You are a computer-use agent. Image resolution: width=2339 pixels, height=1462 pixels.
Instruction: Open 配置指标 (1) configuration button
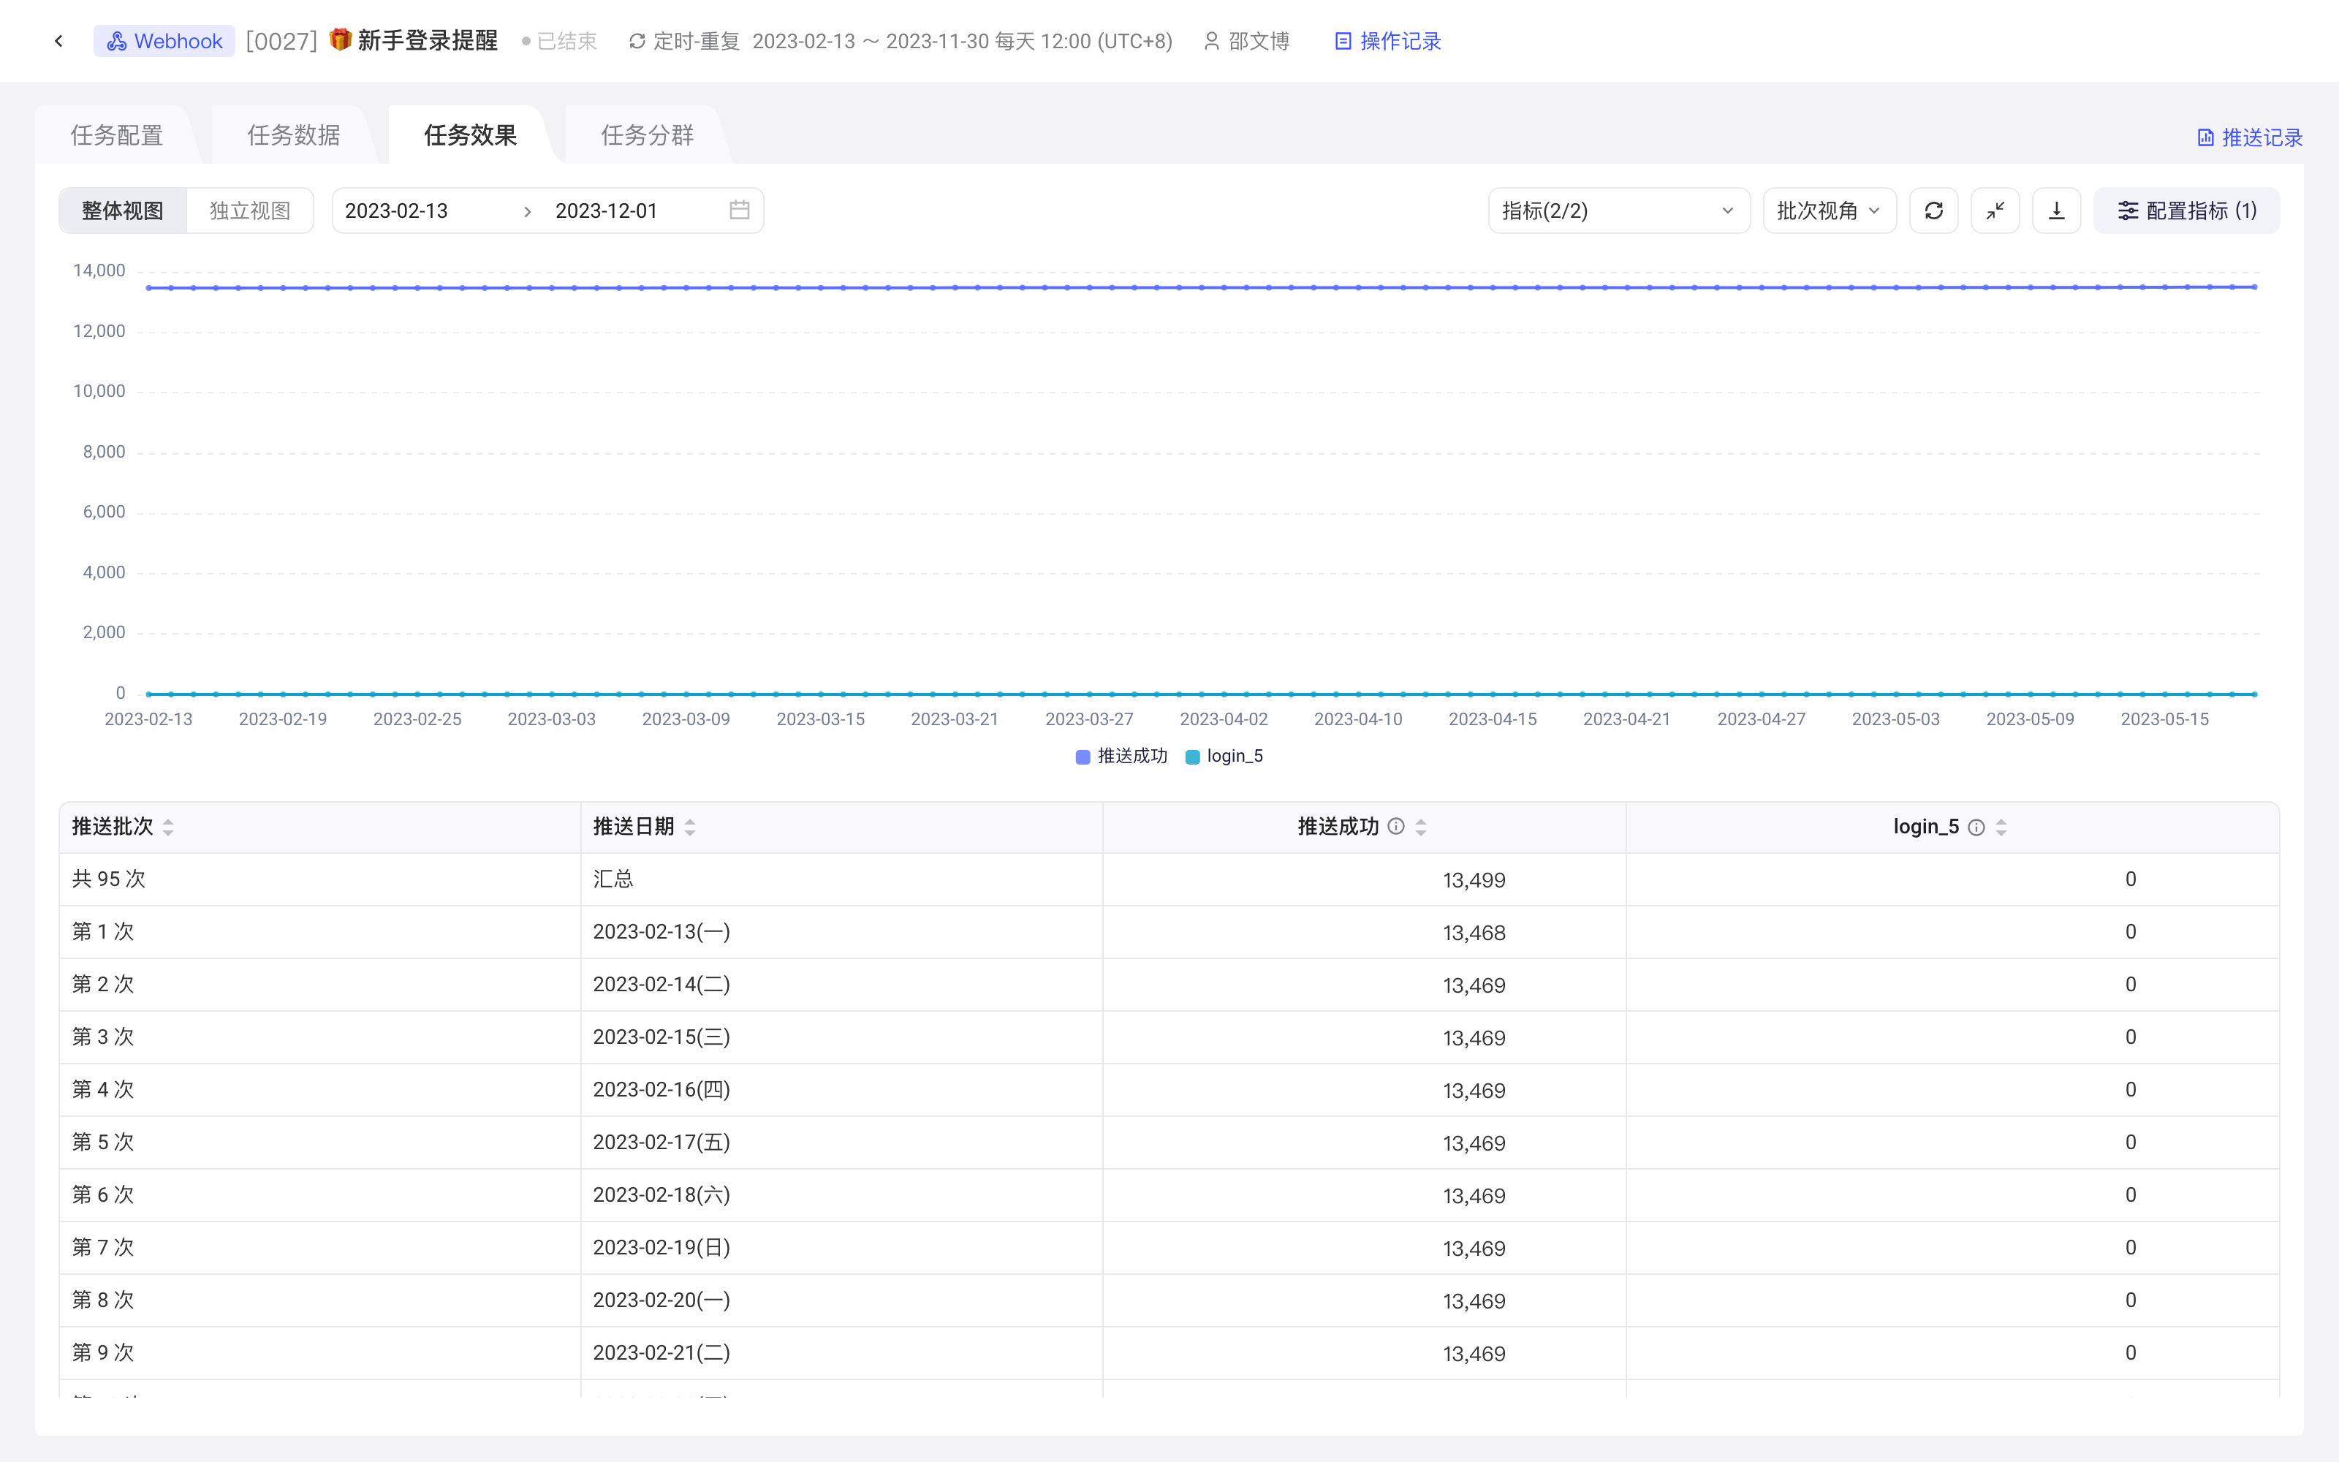click(x=2186, y=211)
